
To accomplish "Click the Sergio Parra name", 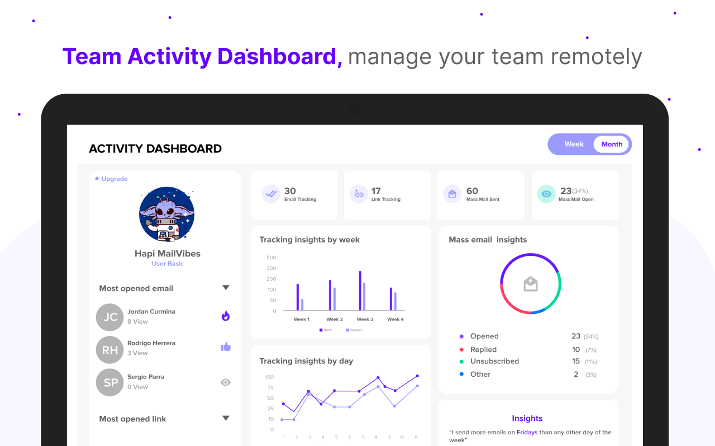I will tap(146, 377).
